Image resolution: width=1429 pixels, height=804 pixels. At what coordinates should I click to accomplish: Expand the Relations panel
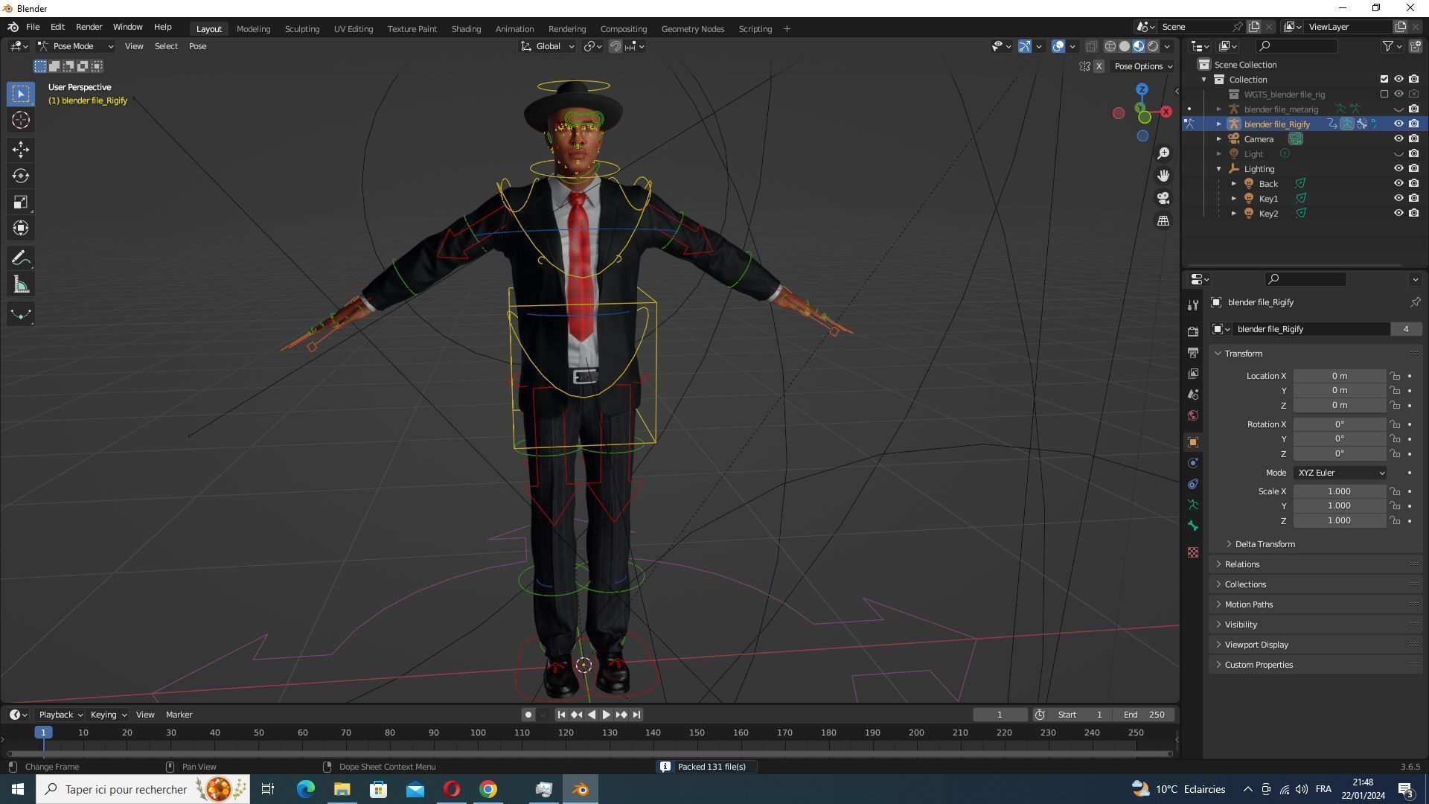tap(1242, 564)
